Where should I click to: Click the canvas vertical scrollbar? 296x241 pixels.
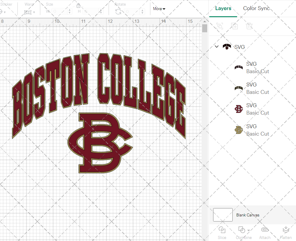pos(204,28)
